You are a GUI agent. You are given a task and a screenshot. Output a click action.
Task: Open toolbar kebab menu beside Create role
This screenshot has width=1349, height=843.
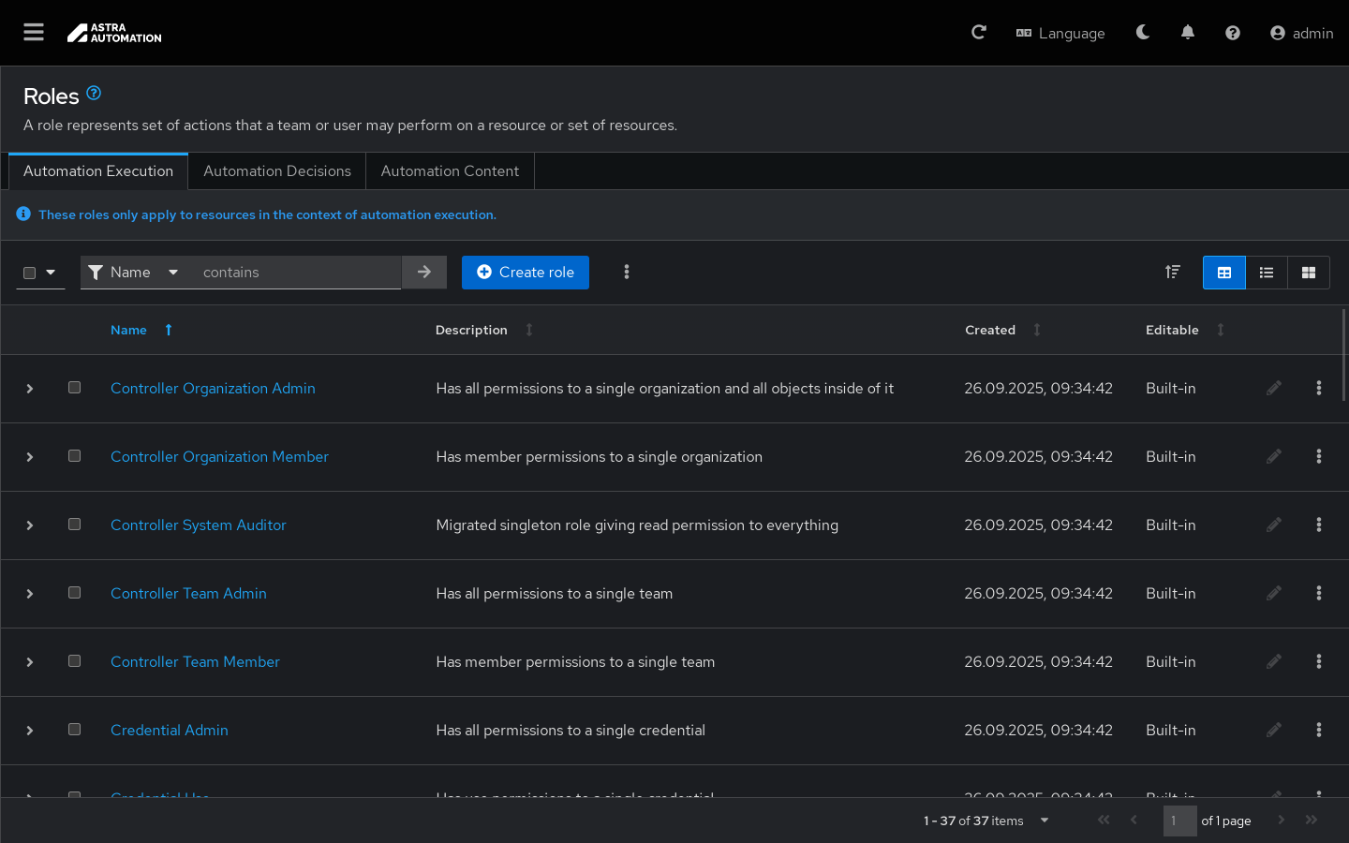(627, 273)
